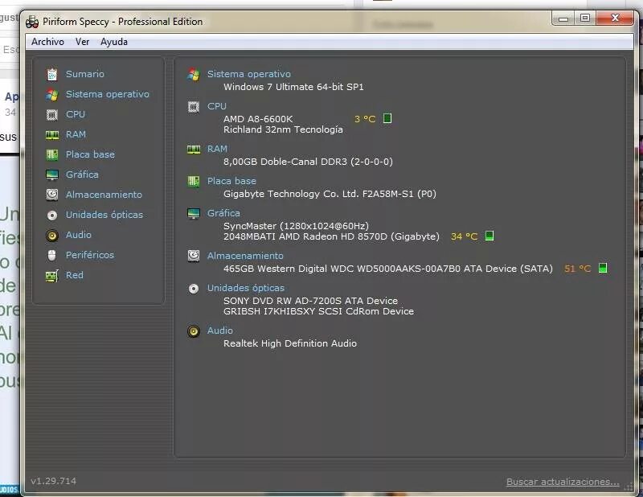
Task: Click Unidades ópticas heading link in summary
Action: click(x=246, y=288)
